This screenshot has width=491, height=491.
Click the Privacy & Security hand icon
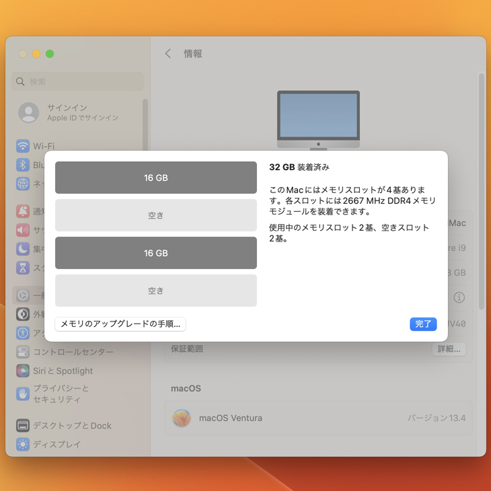point(23,393)
